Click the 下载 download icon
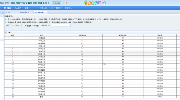 [x=6, y=33]
